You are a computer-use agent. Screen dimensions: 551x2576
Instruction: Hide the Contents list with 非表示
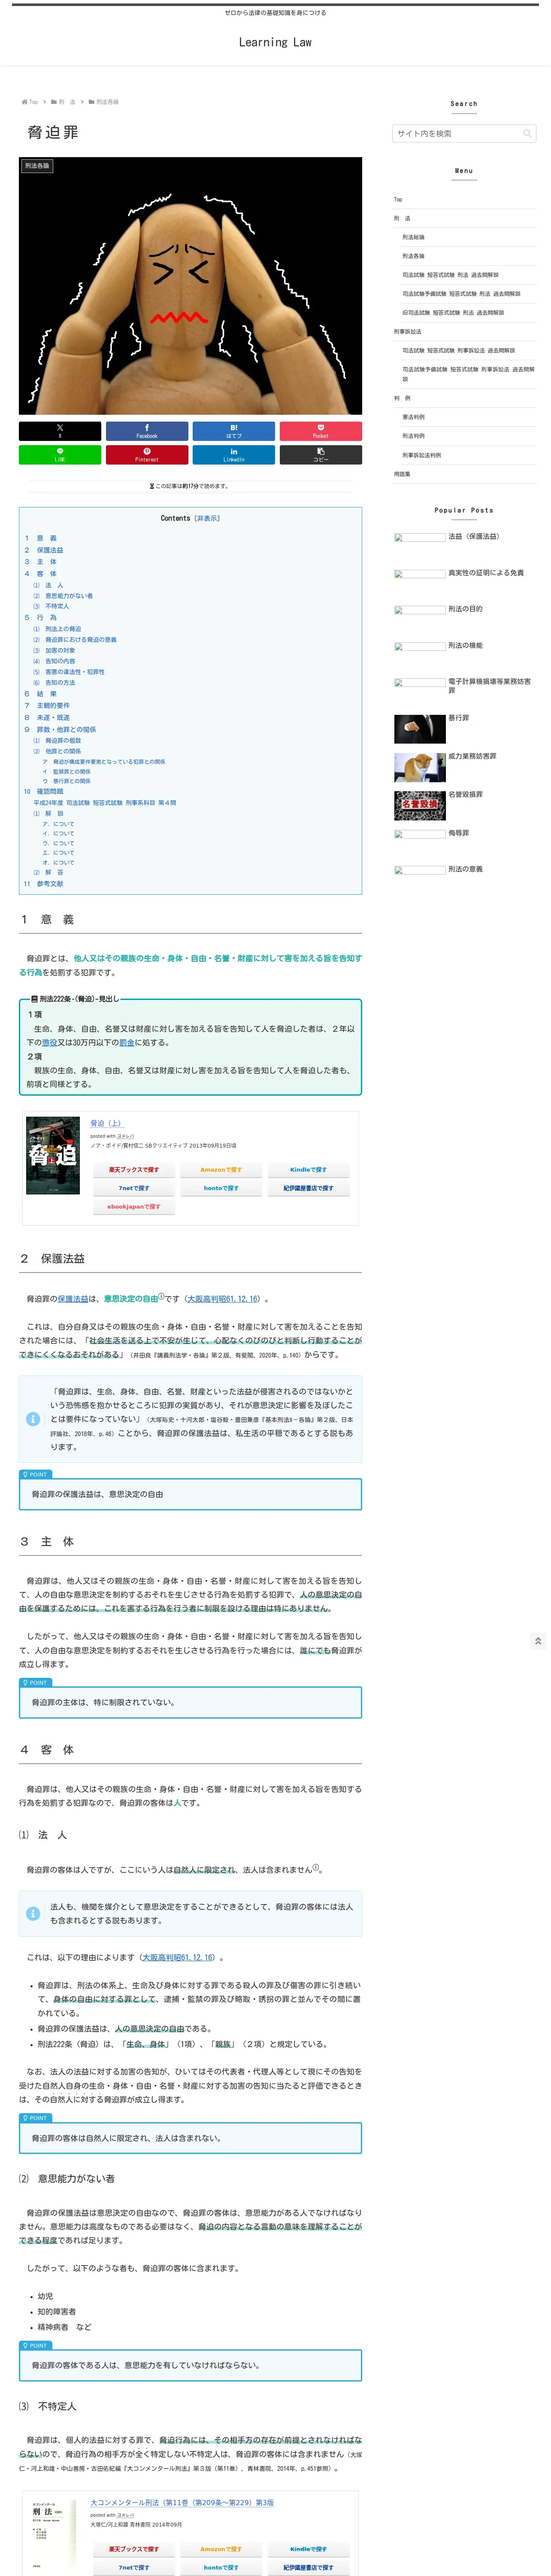click(x=207, y=518)
